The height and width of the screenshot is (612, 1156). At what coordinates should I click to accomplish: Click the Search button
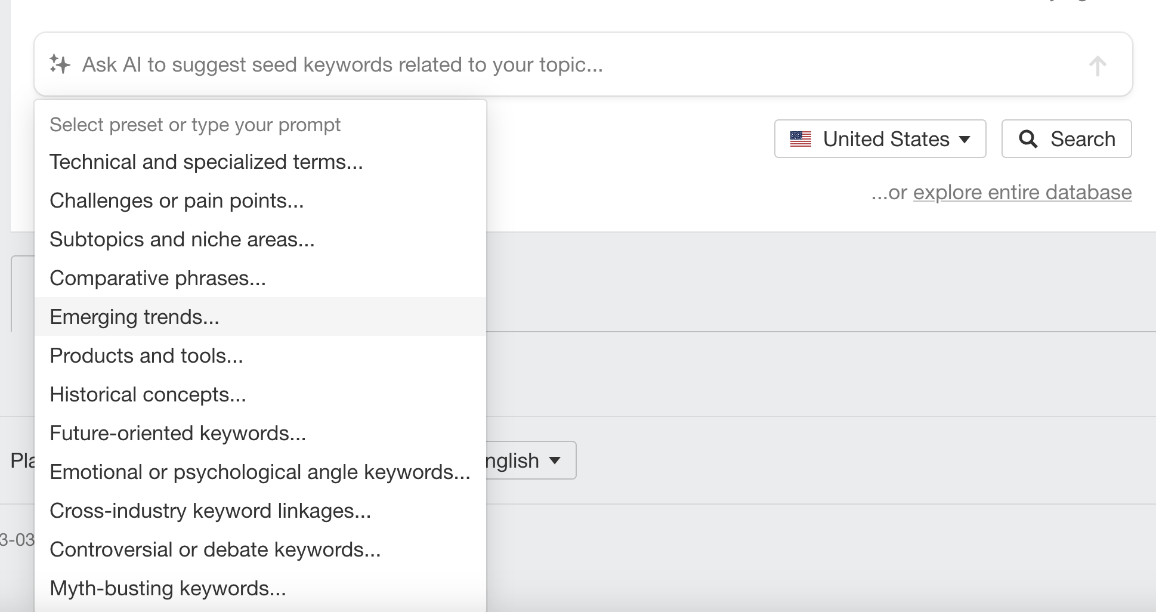(x=1066, y=138)
